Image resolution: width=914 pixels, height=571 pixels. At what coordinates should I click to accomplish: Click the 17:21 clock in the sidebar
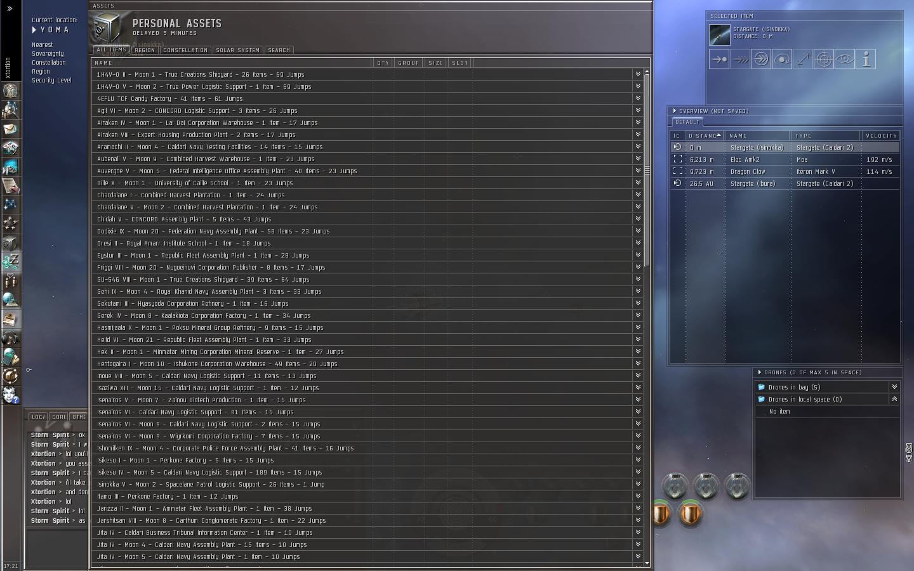tap(11, 566)
